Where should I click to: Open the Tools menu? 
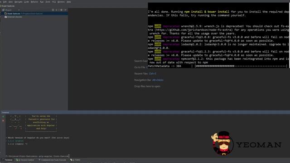point(48,2)
